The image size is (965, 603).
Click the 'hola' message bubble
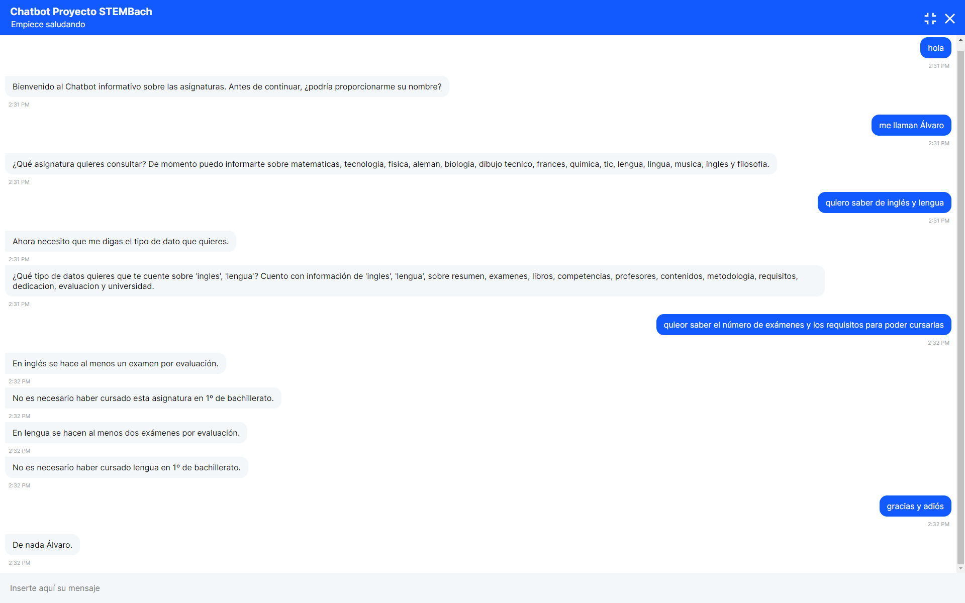pos(935,48)
